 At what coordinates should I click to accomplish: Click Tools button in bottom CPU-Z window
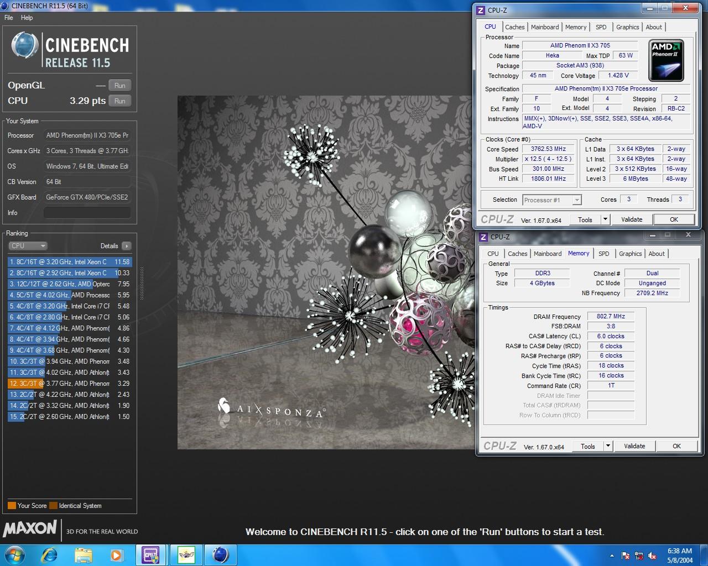[588, 446]
